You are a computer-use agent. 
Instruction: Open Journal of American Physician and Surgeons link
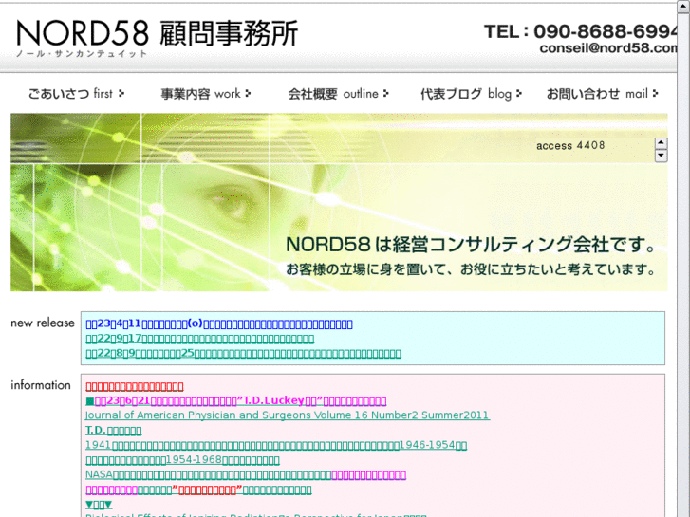click(288, 415)
